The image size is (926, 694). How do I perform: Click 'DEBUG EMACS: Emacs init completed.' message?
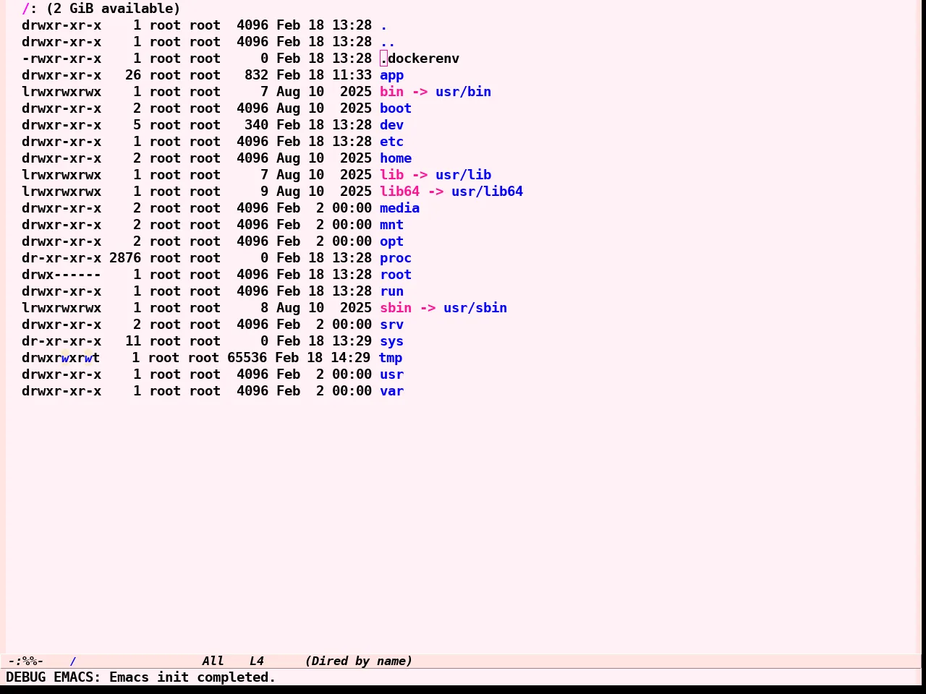[x=141, y=677]
